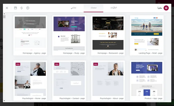
Task: Click the 'Psychologist – About - page' label
Action: [112, 98]
